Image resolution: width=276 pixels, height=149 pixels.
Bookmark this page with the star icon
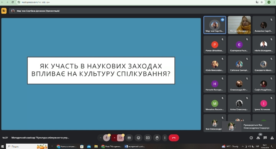coord(262,2)
